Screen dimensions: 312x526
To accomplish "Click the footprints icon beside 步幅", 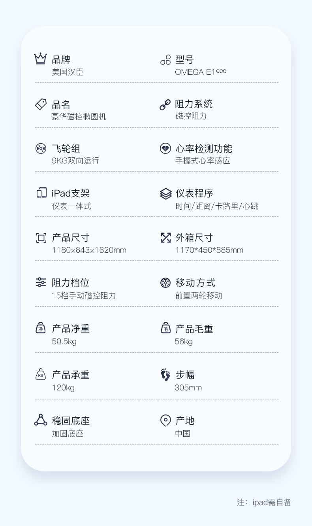I will (165, 375).
